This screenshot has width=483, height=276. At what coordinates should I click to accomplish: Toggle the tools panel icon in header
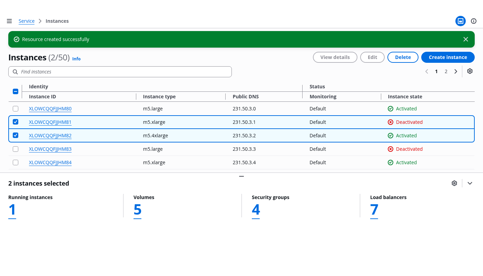point(461,21)
